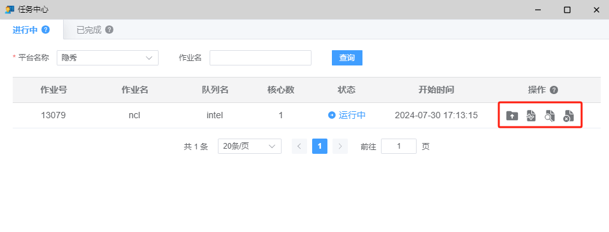The width and height of the screenshot is (609, 232).
Task: Click the start time 2024-07-30 17:13:15
Action: pyautogui.click(x=436, y=115)
